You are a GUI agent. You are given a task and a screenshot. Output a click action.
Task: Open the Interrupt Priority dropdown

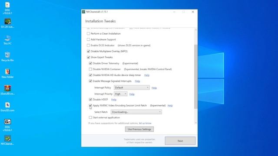tap(120, 94)
